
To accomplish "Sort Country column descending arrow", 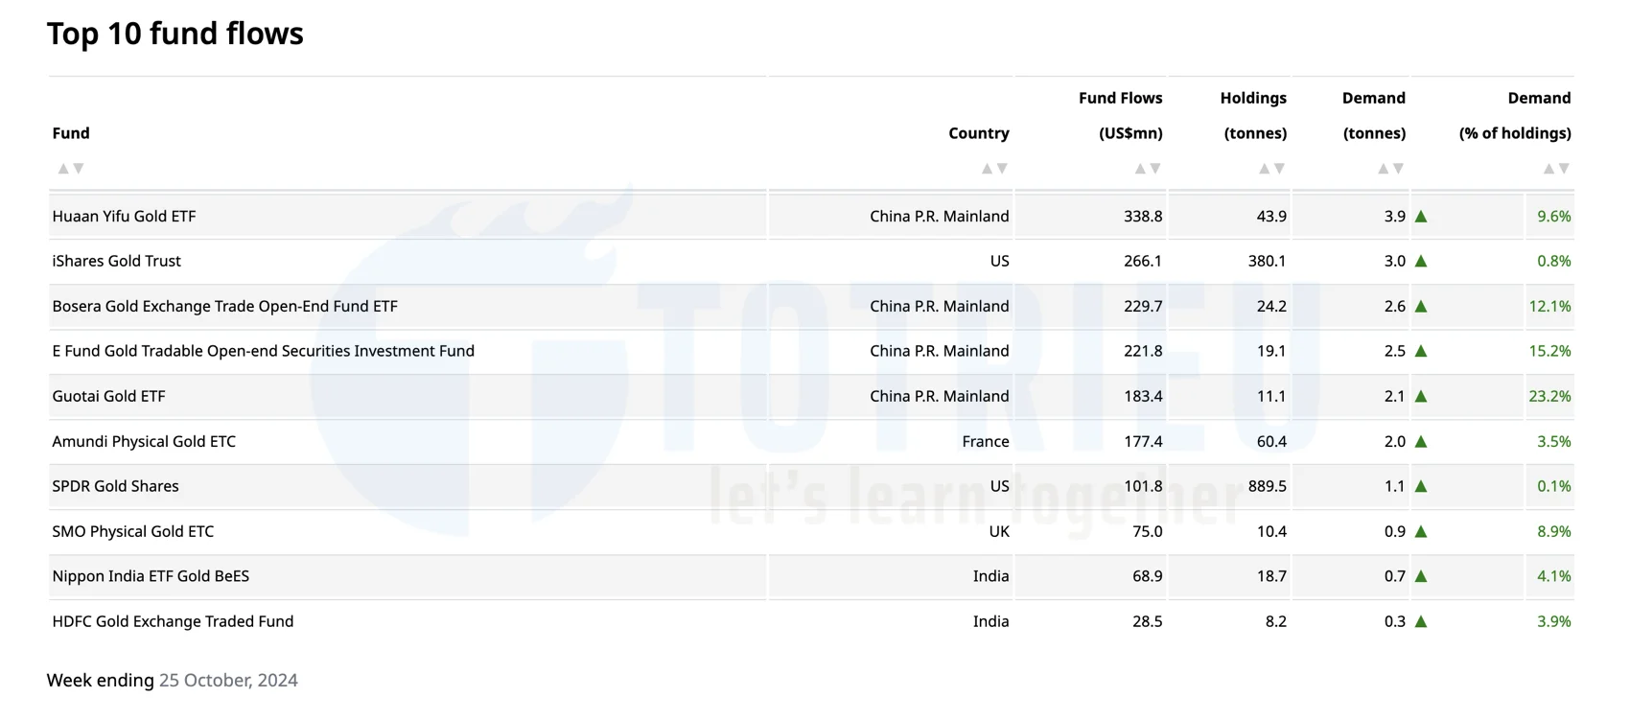I will pyautogui.click(x=1002, y=169).
